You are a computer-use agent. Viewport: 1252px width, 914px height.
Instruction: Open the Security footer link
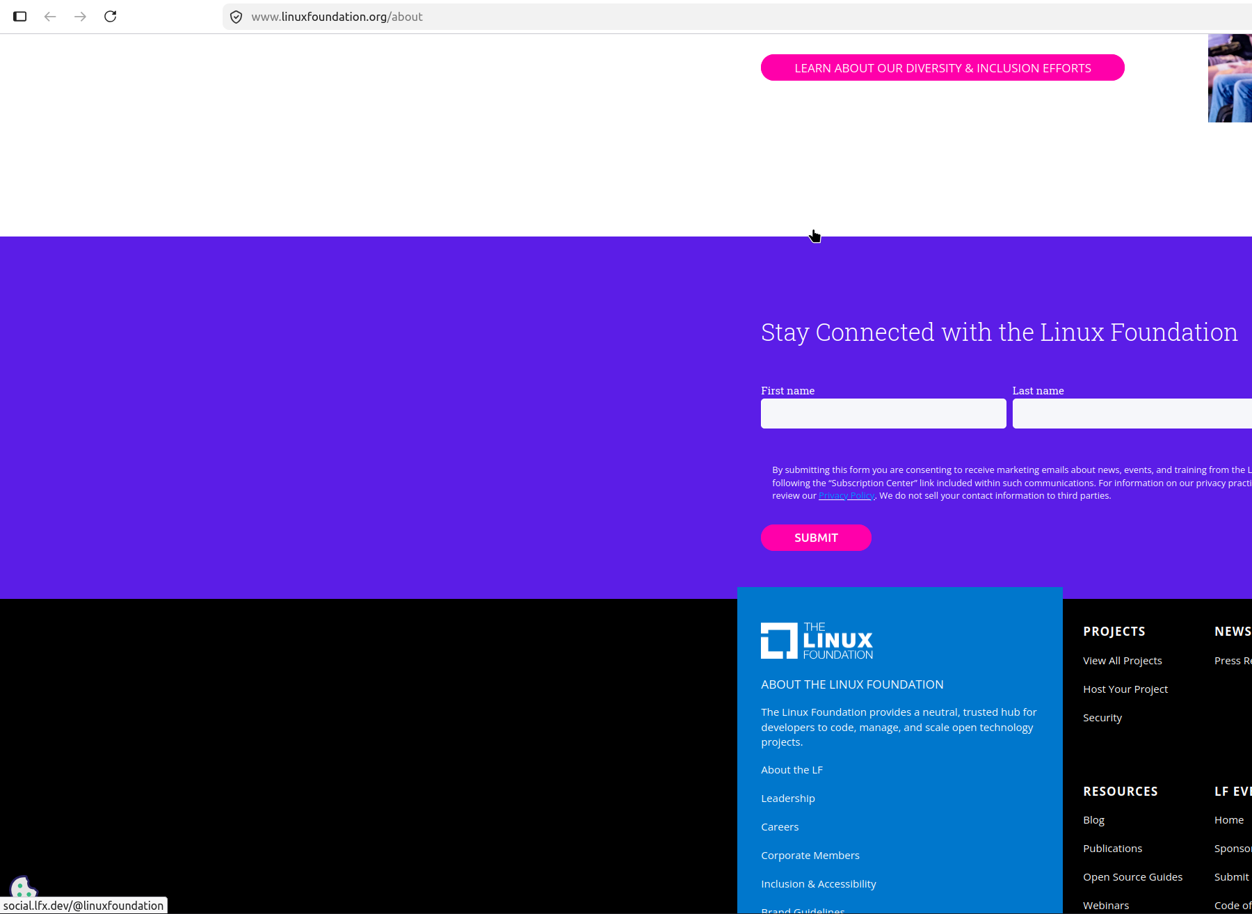tap(1102, 718)
